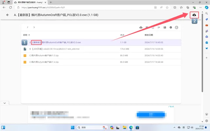
Task: Open file C.枫叶源Autumn客户端V1.3.zip
Action: point(101,55)
